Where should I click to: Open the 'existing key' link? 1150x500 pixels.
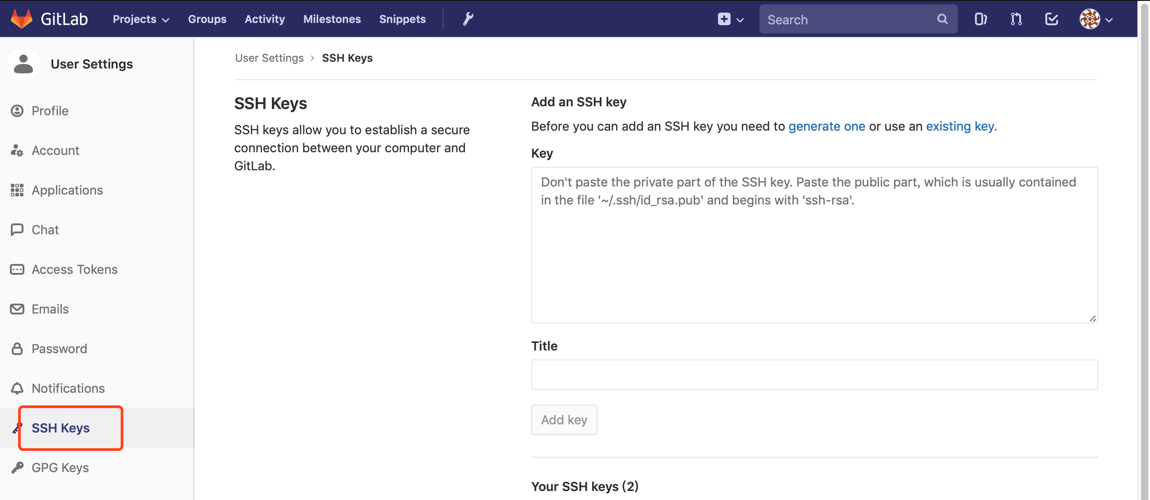tap(961, 126)
